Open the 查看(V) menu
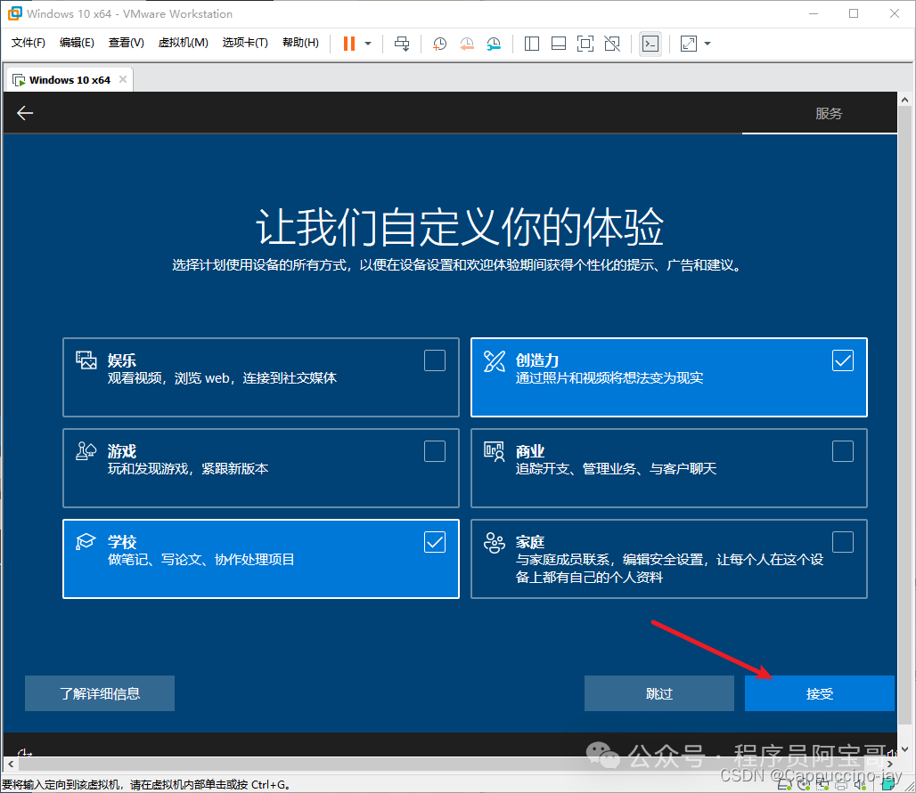 click(127, 43)
